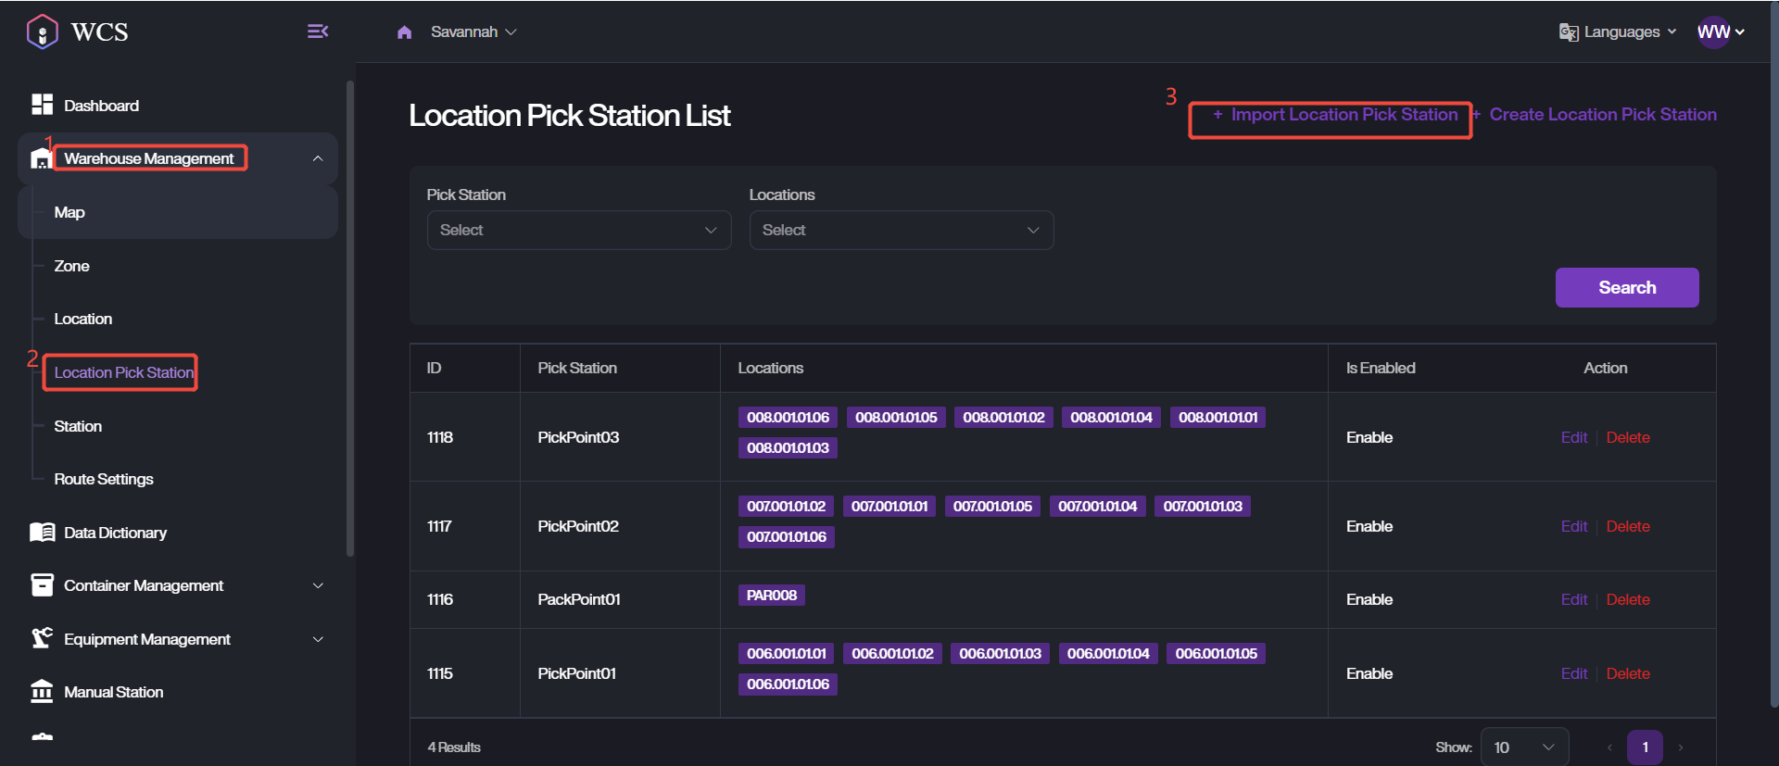
Task: Click the Dashboard grid icon
Action: (x=42, y=105)
